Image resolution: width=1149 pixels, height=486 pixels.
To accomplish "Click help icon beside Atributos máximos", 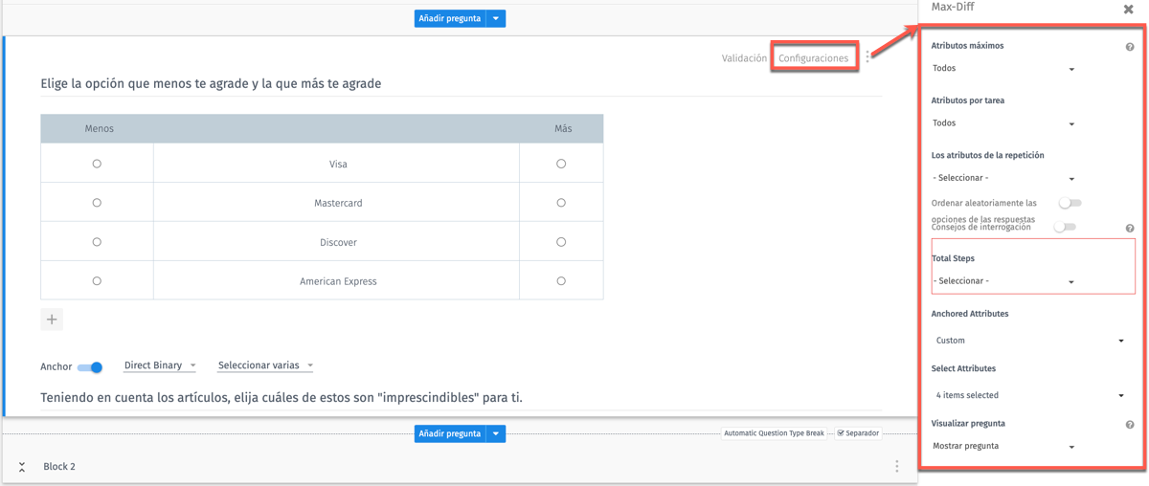I will tap(1130, 47).
